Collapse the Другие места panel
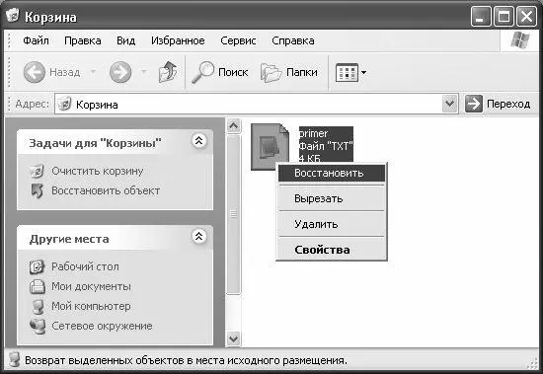The image size is (543, 374). click(199, 237)
